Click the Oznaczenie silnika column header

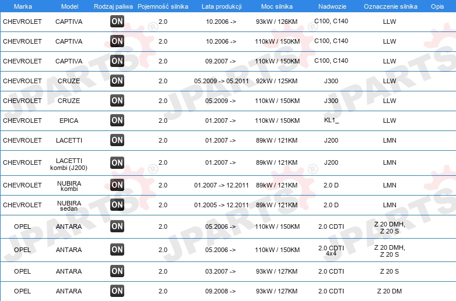pos(390,6)
